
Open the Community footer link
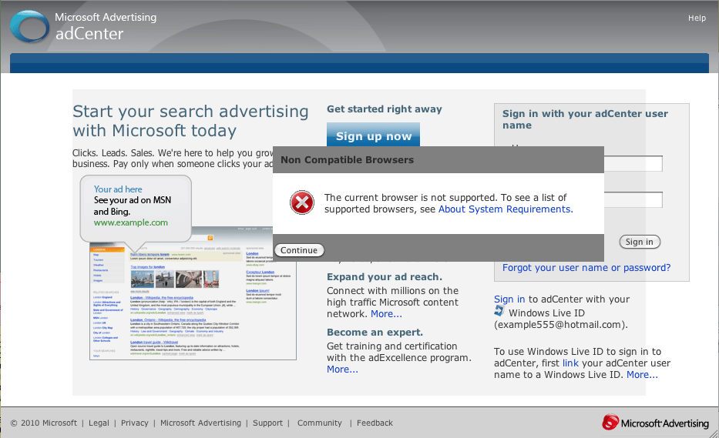pyautogui.click(x=320, y=423)
